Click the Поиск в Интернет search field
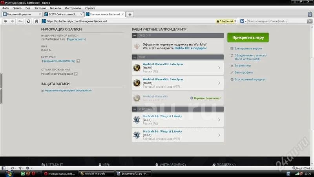Screen dimensions: 314x177 pos(277,21)
